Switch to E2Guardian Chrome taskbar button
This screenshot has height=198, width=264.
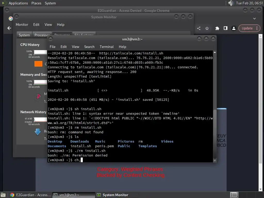[x=30, y=195]
